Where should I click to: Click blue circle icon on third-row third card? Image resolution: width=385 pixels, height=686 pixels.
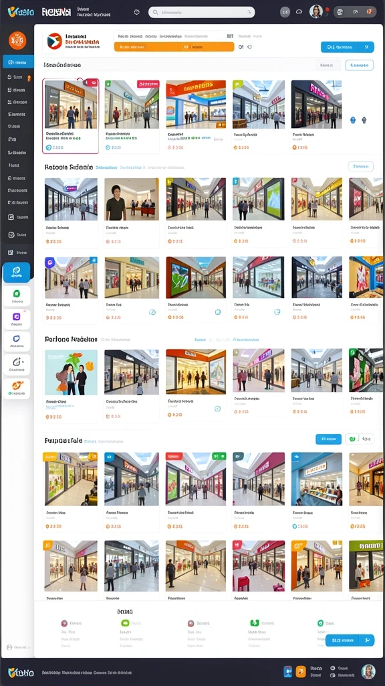pos(217,312)
